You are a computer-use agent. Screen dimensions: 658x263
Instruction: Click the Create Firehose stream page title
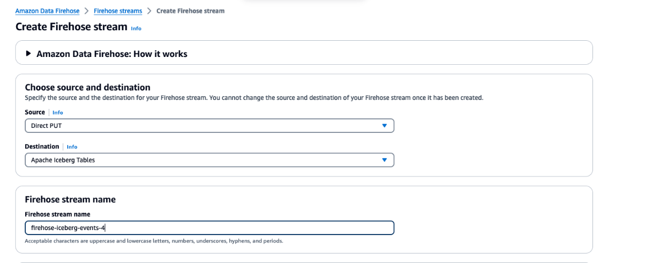pyautogui.click(x=71, y=27)
